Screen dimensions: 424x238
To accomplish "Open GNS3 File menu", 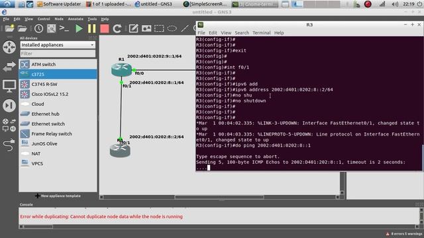I will [6, 19].
